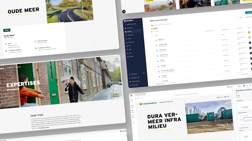252x141 pixels.
Task: Open Datasources in the Storyblok sidebar
Action: [x=130, y=42]
